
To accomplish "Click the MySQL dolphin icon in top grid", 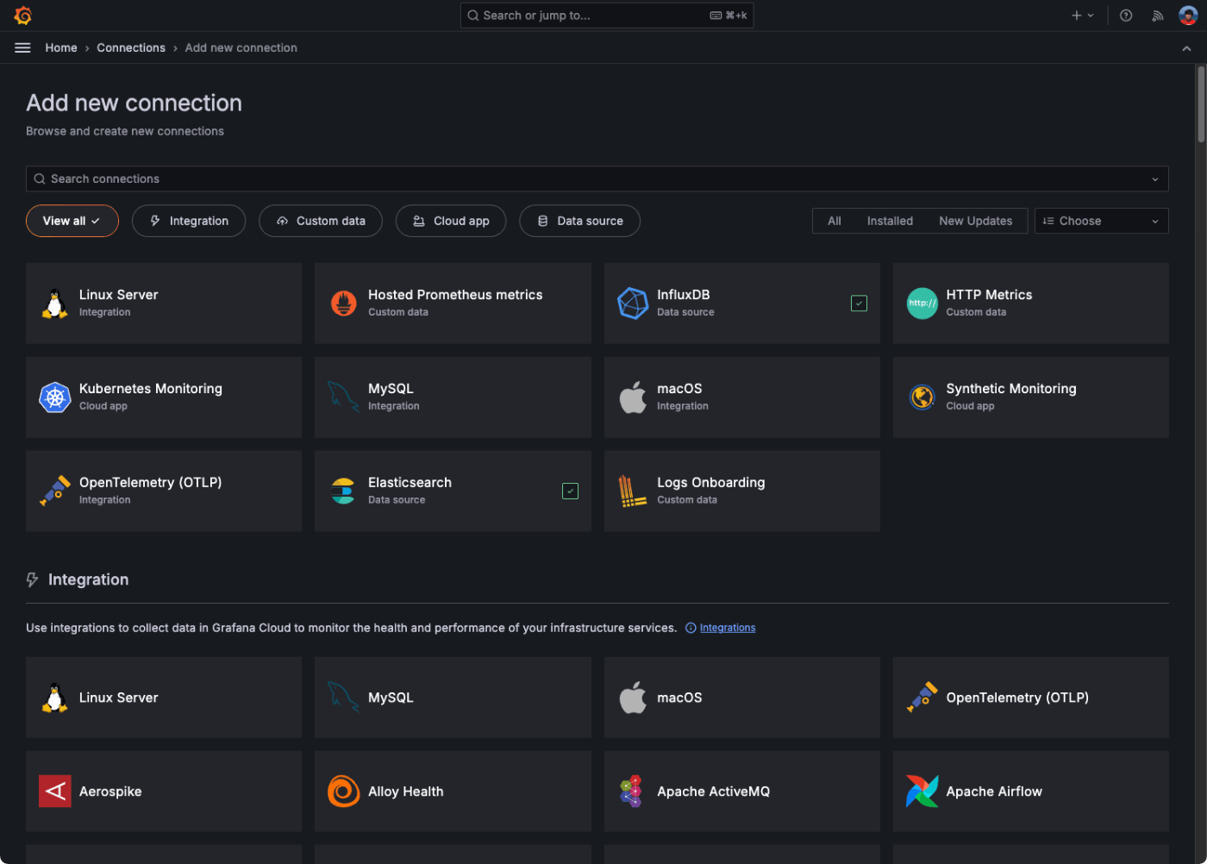I will point(344,398).
